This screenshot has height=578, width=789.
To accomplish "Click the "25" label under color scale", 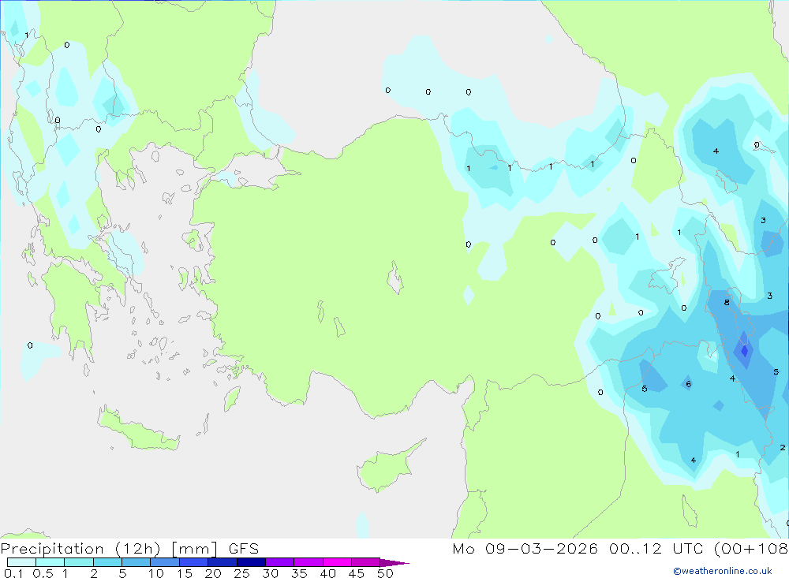I will [x=241, y=573].
